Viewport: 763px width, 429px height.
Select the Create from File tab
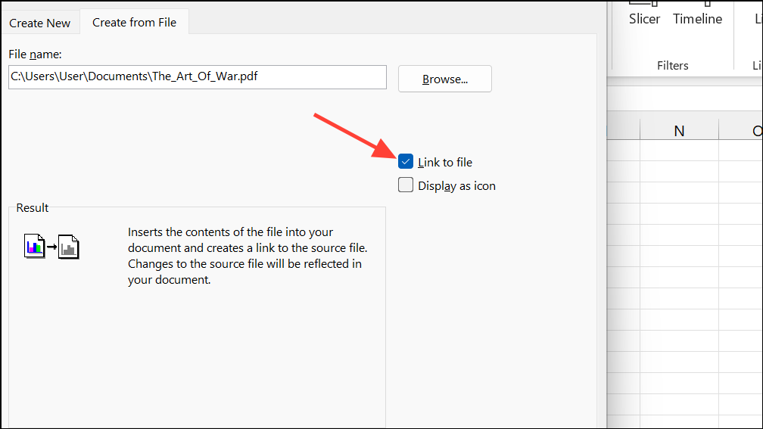134,23
